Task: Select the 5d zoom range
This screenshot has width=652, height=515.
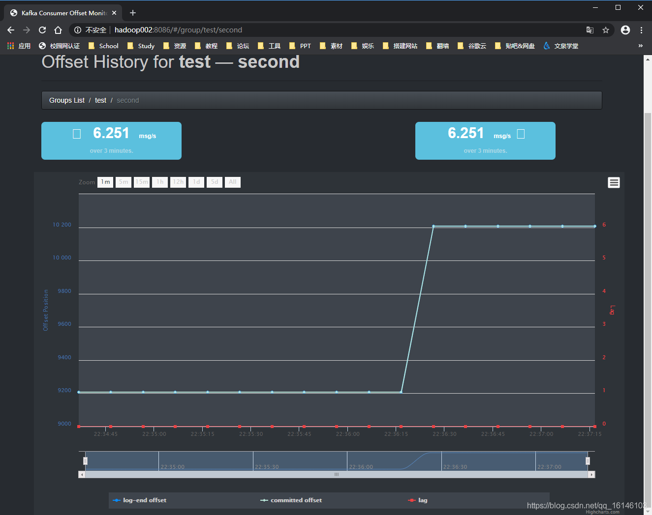Action: click(215, 182)
